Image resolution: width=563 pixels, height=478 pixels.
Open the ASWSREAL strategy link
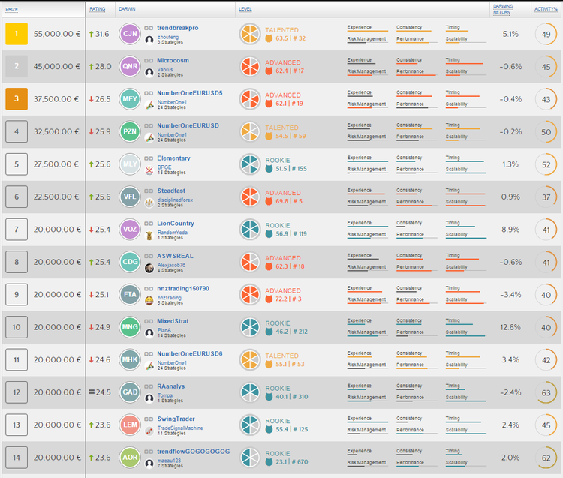175,256
